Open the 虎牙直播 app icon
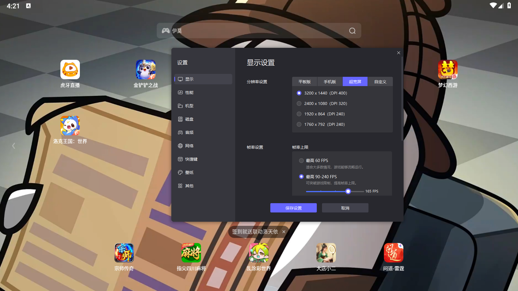The image size is (518, 291). click(x=70, y=70)
